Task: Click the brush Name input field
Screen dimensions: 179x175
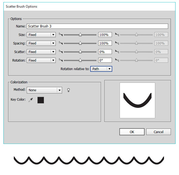Action: 97,26
